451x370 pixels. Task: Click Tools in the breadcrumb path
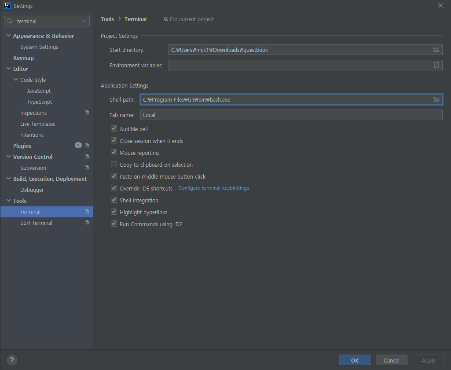tap(107, 19)
